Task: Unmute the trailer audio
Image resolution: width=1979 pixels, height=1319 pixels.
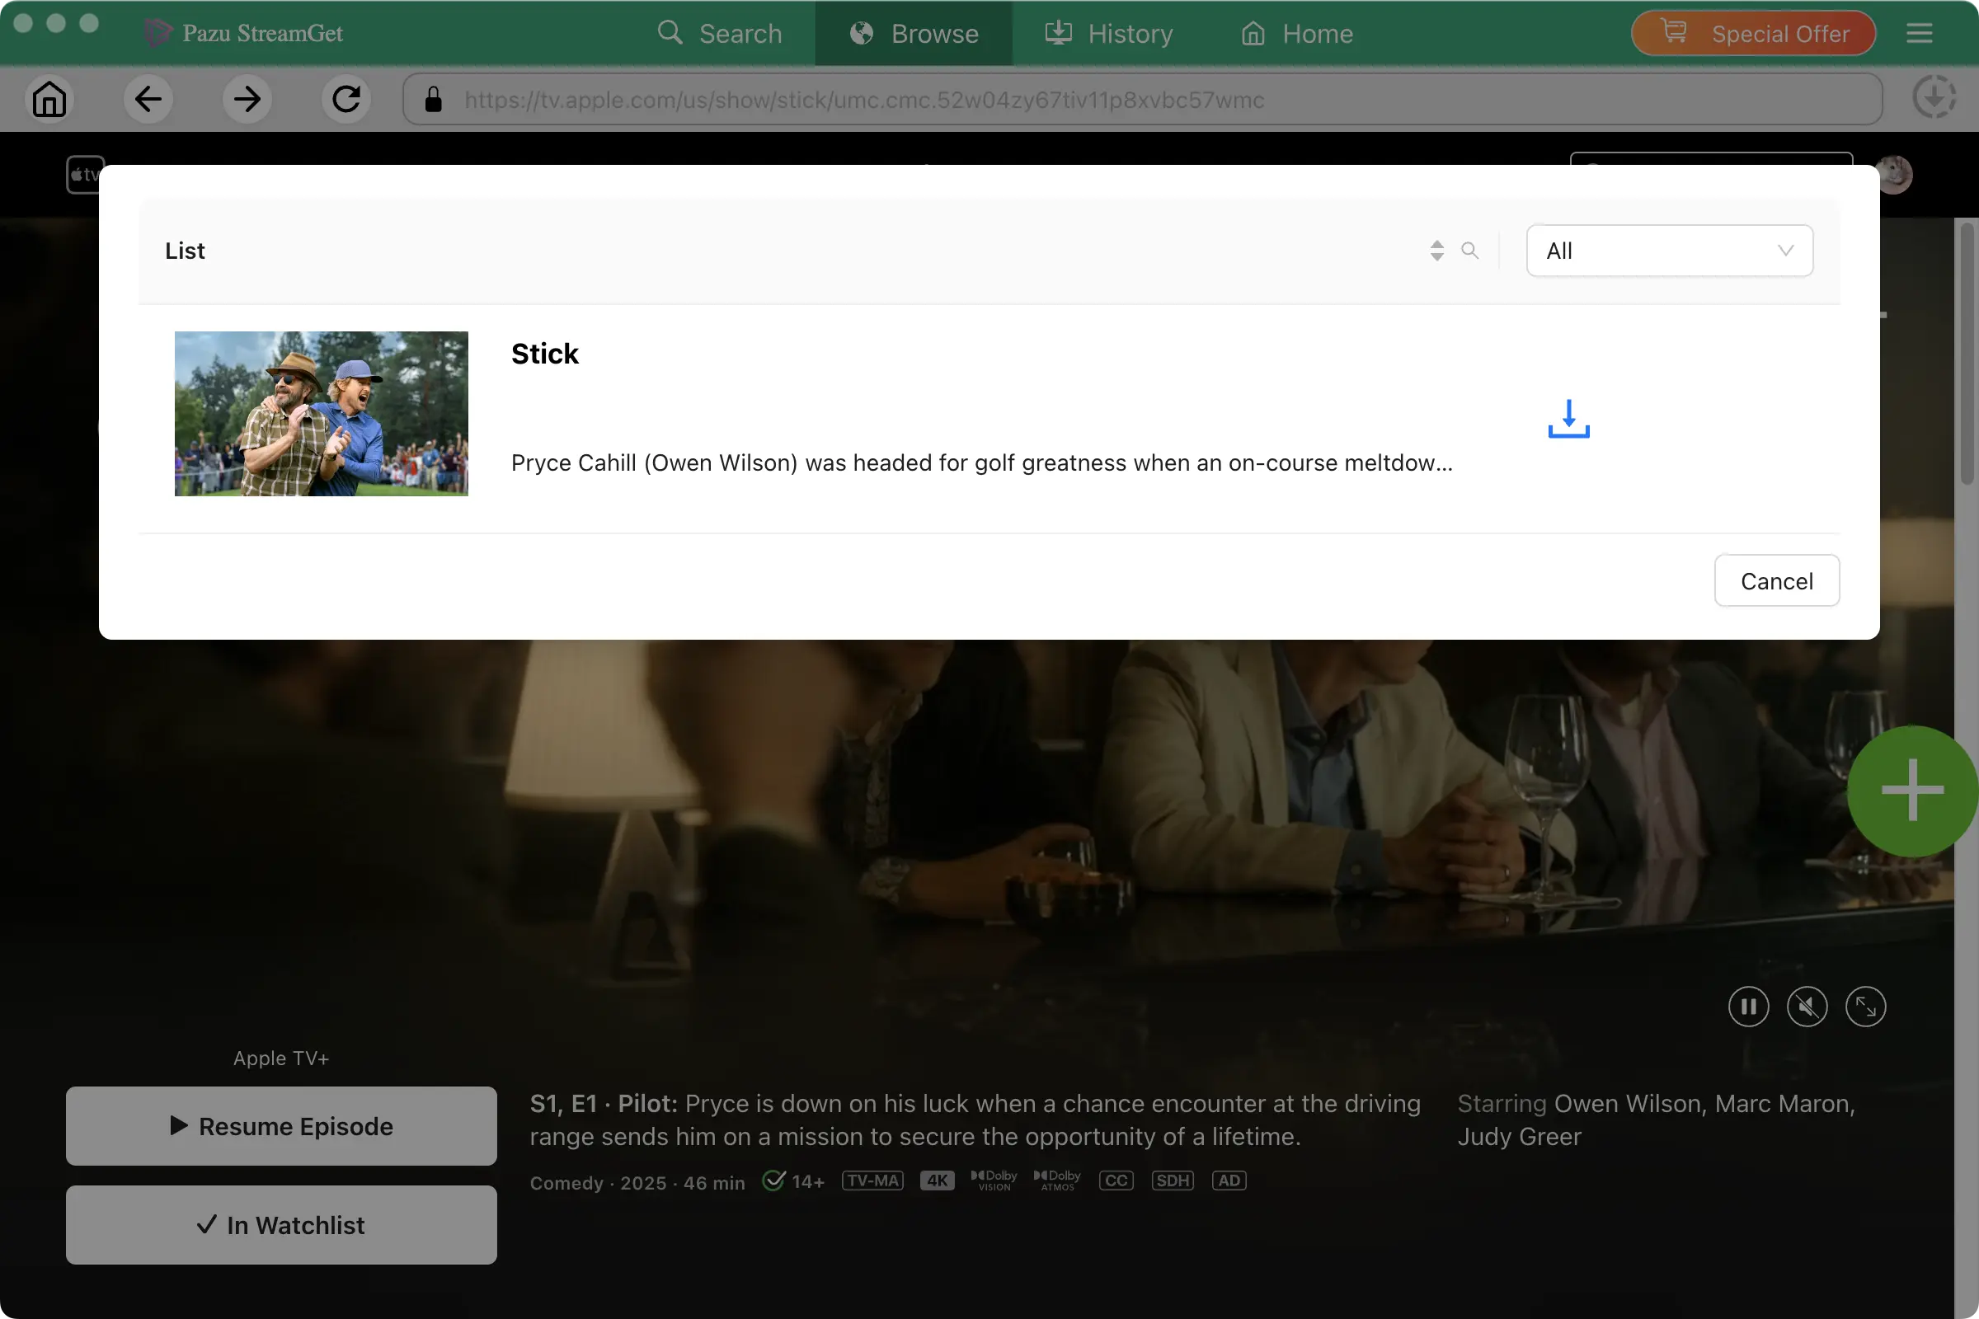Action: pos(1807,1006)
